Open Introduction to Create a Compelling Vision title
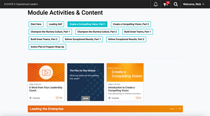This screenshot has height=116, width=210. pos(121,89)
